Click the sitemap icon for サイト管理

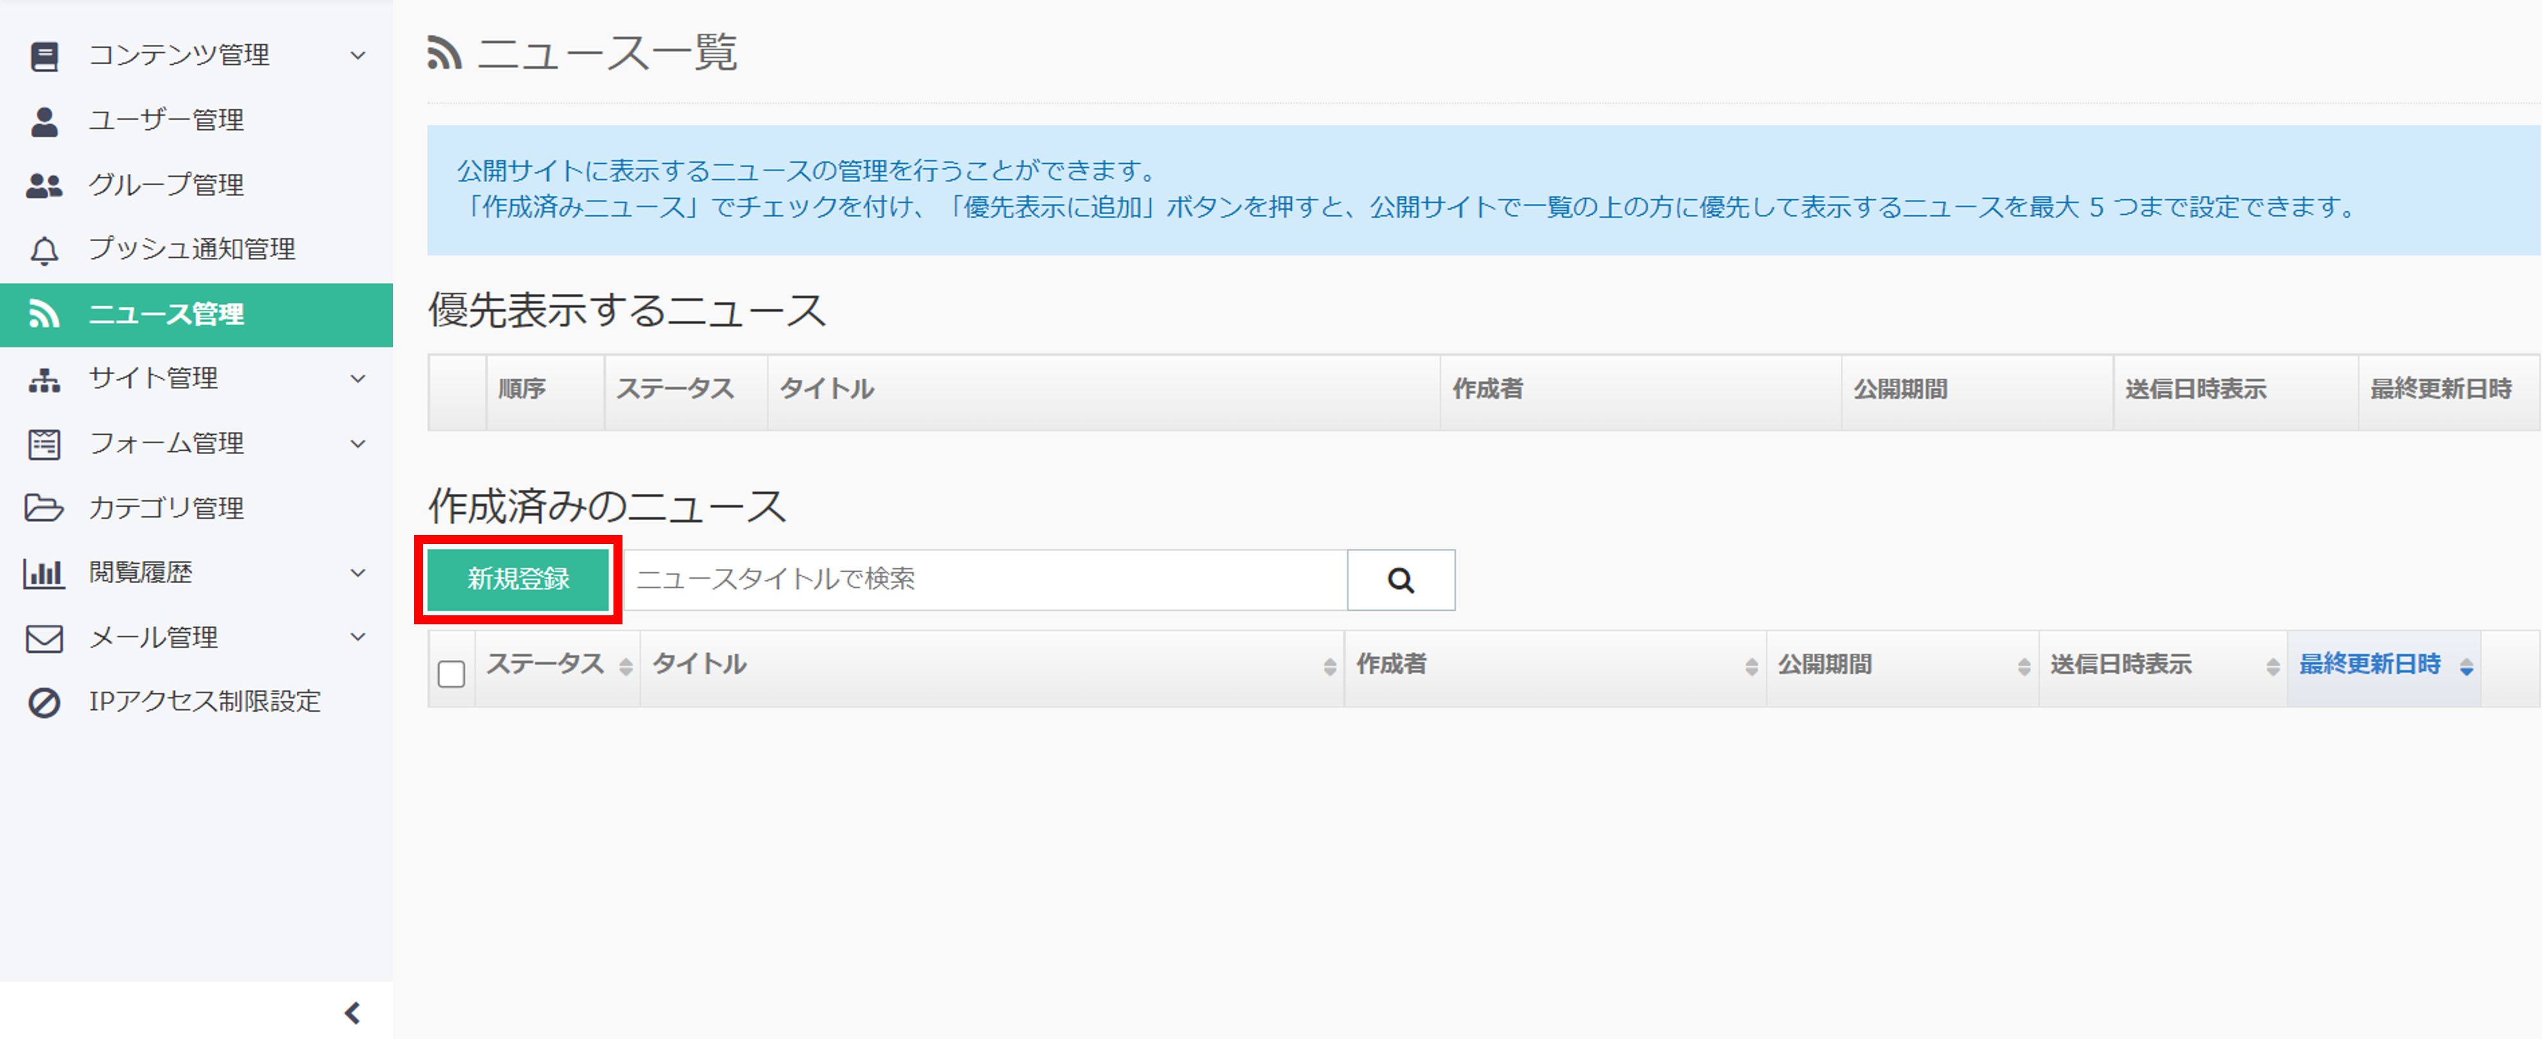click(44, 380)
